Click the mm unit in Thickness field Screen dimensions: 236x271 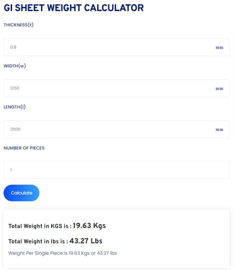click(220, 48)
